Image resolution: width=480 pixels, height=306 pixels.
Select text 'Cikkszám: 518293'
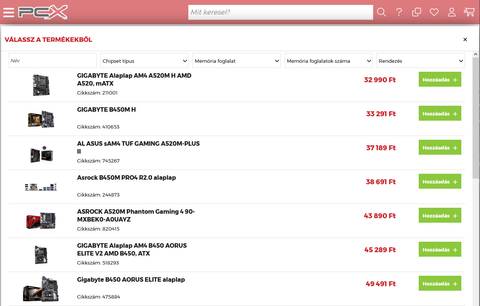click(98, 263)
